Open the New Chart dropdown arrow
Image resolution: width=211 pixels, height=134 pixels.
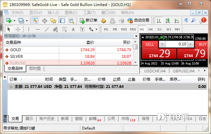click(x=14, y=21)
